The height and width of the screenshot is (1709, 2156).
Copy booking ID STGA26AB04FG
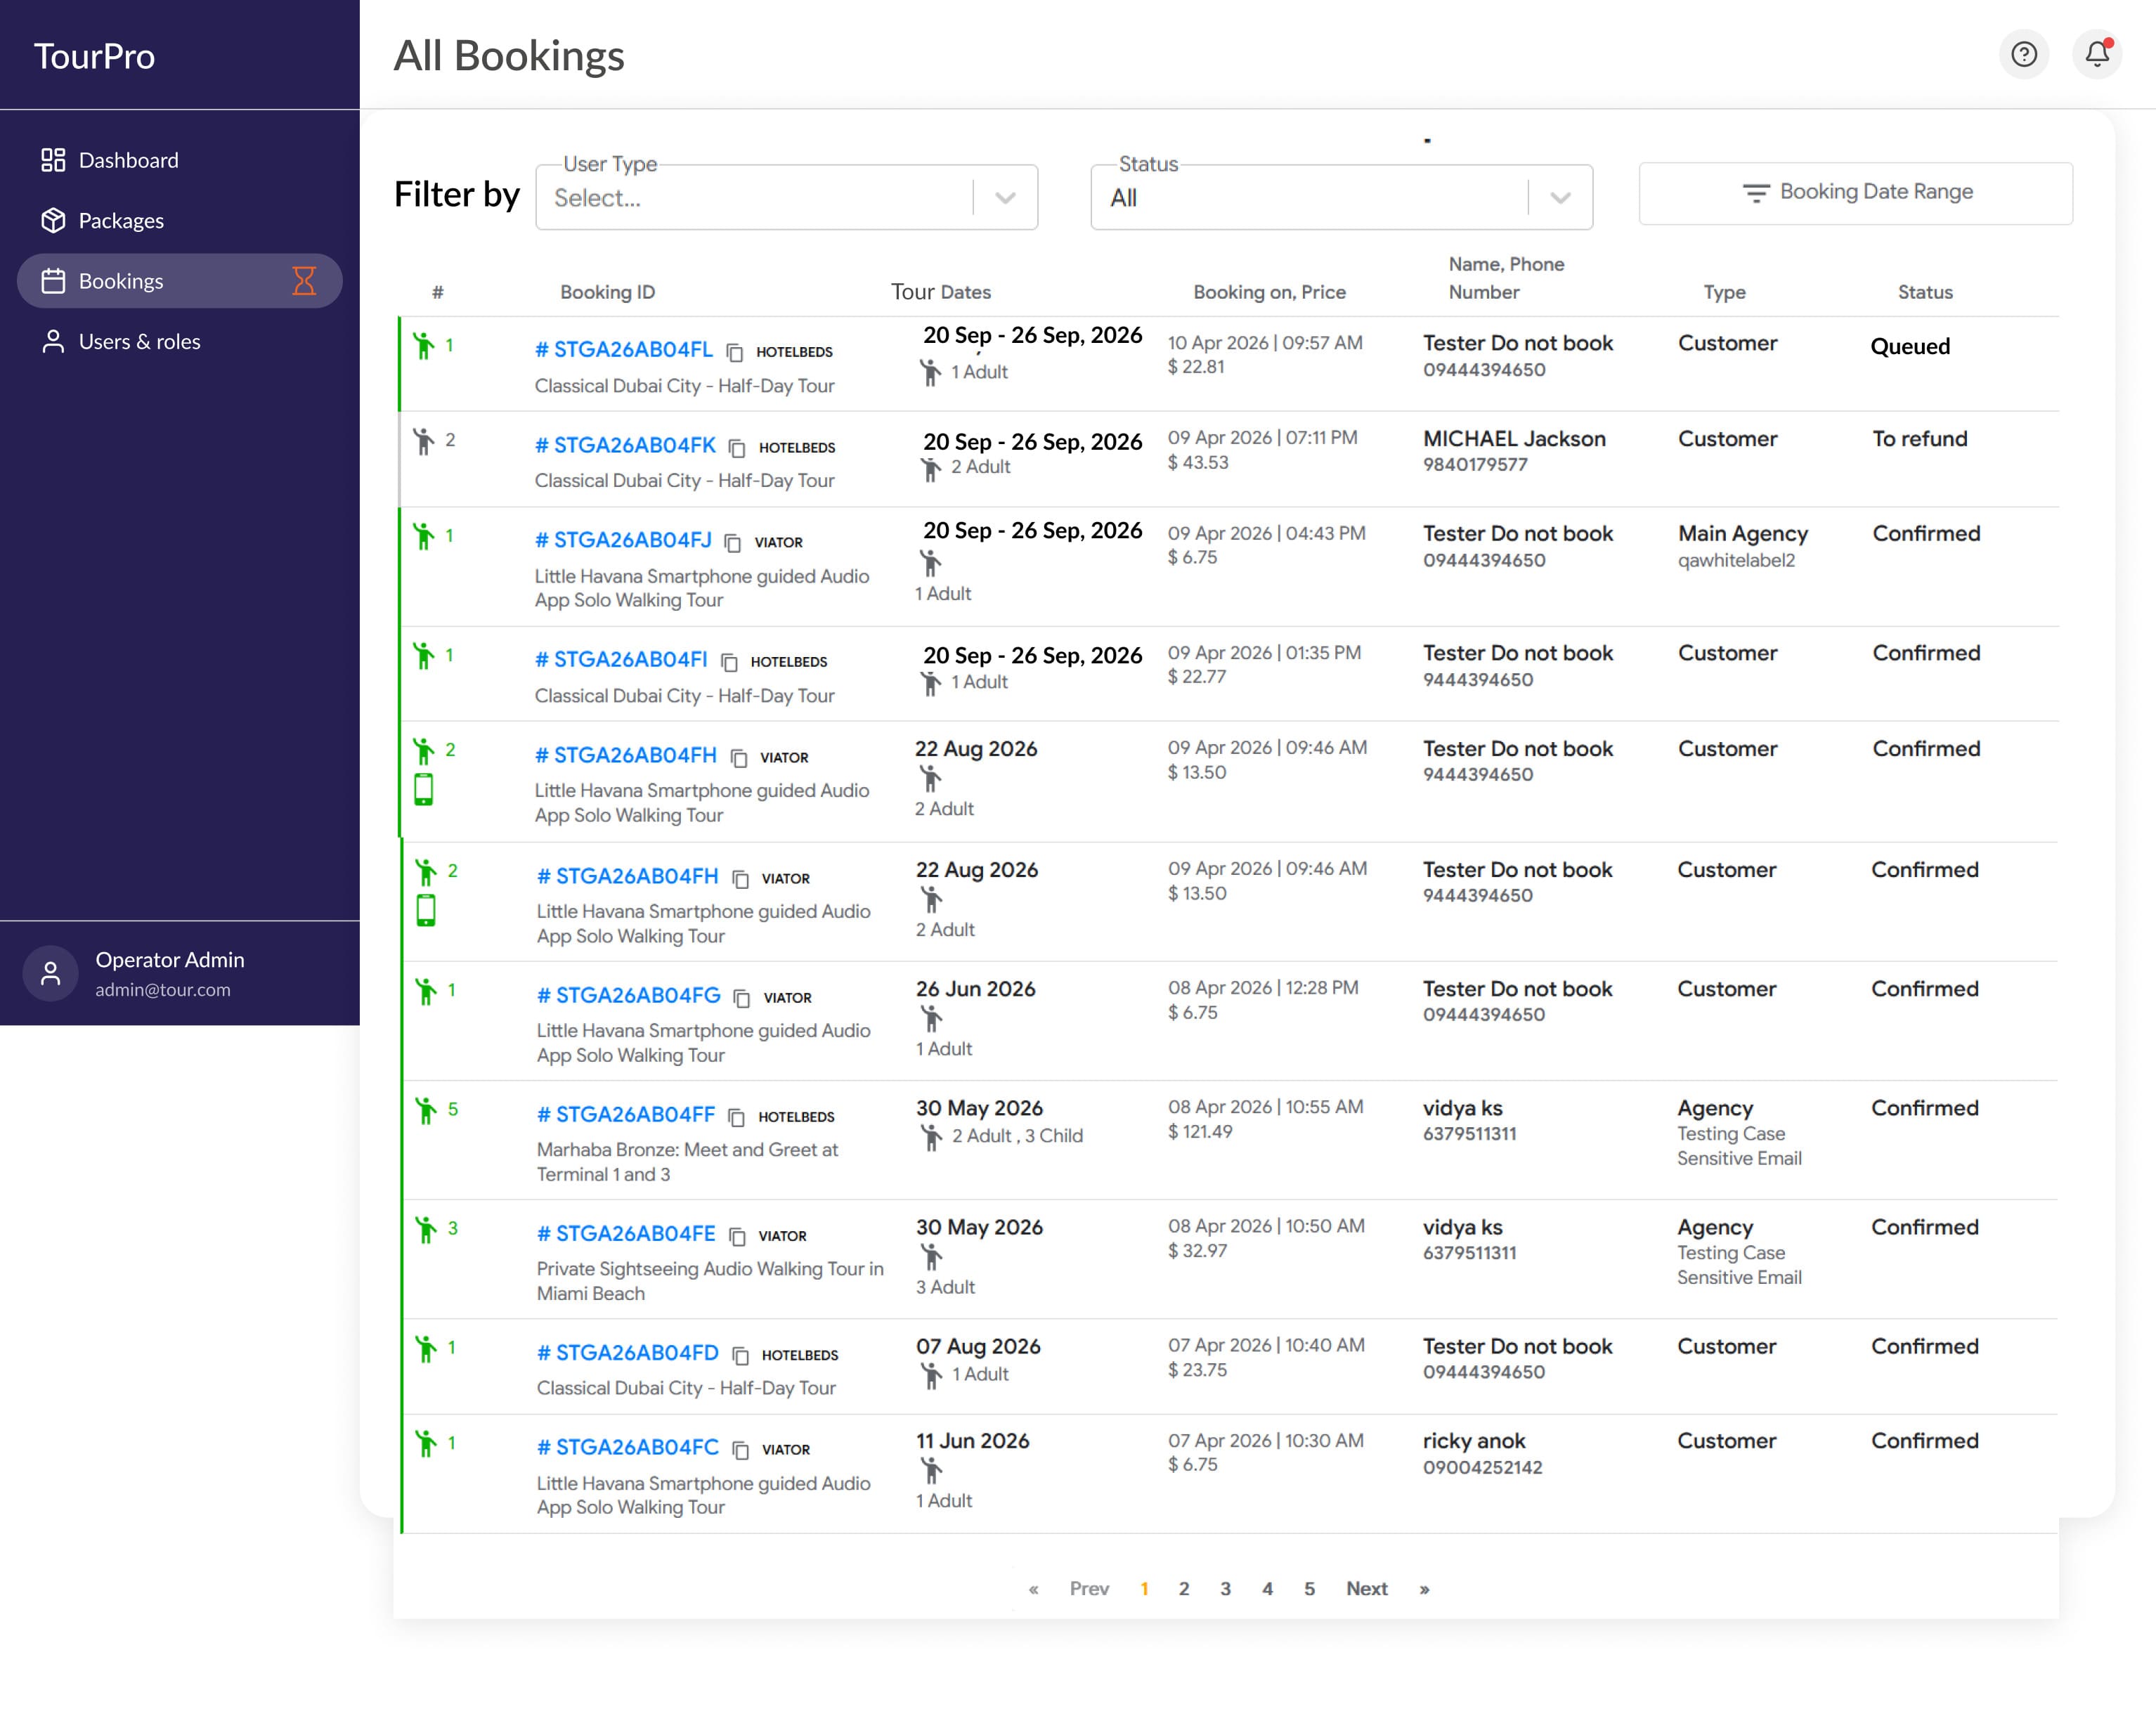tap(741, 998)
